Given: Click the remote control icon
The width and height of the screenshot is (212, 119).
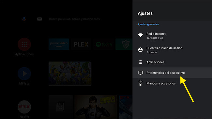Looking at the screenshot, I should point(140,83).
